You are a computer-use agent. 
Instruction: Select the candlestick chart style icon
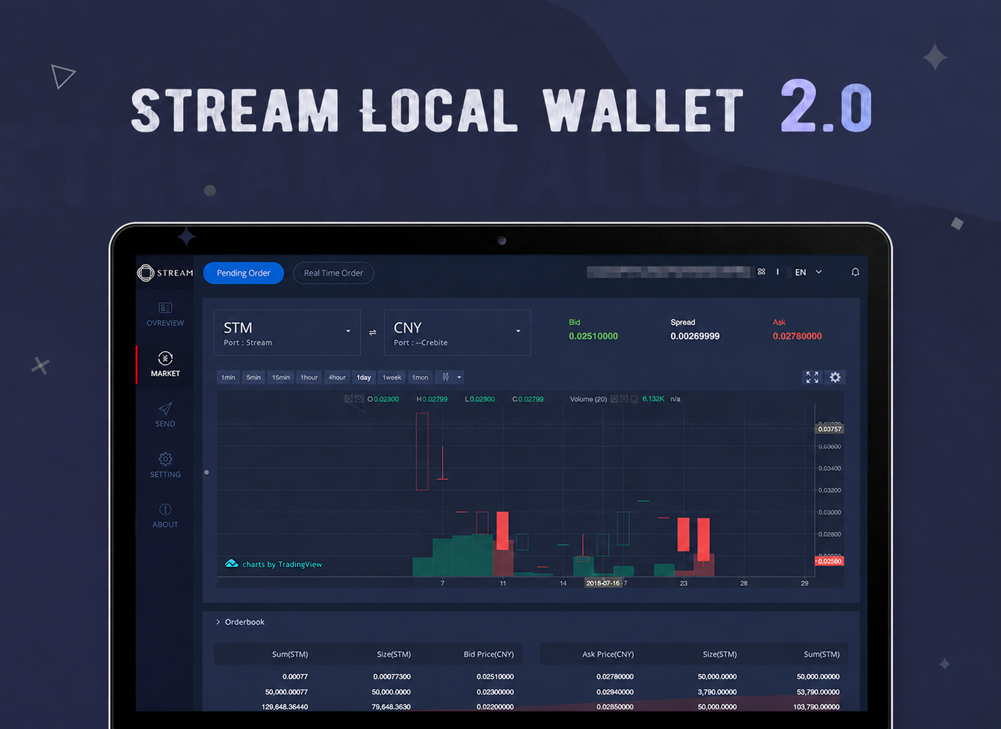[445, 377]
